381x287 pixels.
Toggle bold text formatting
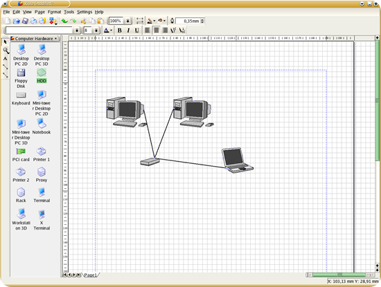[120, 30]
